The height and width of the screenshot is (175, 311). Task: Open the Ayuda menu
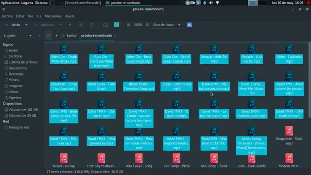tap(70, 16)
